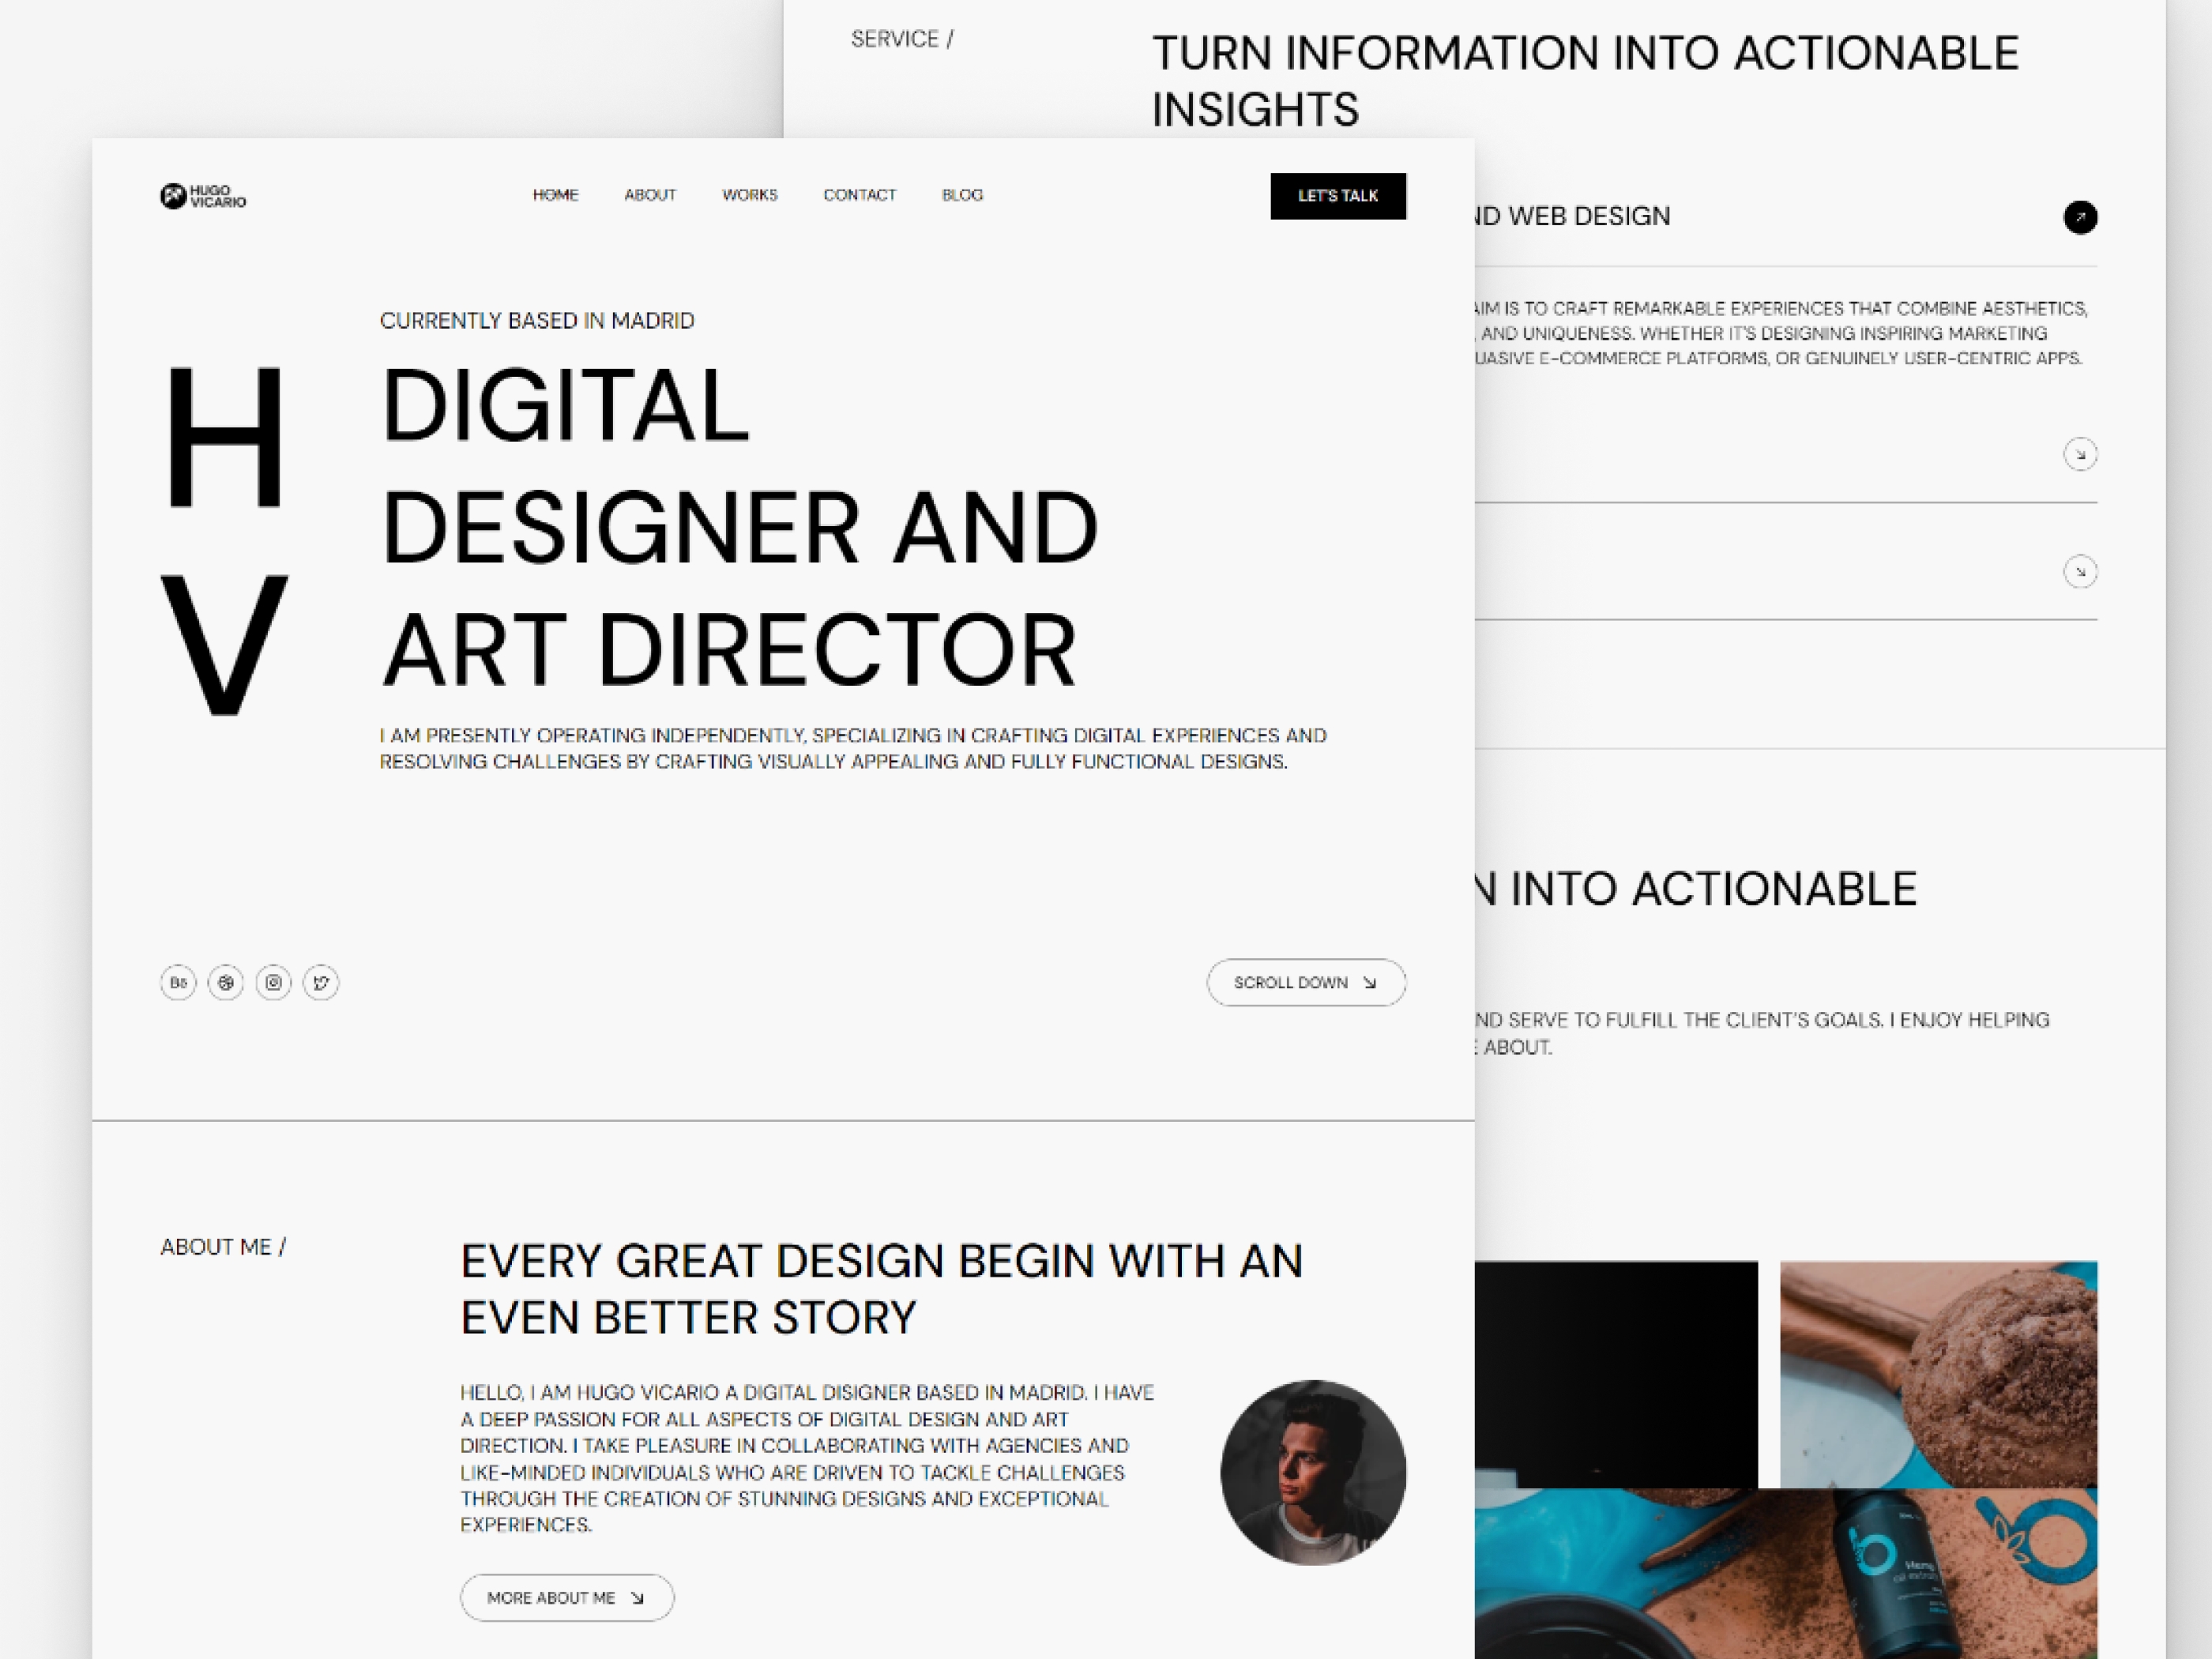
Task: Click the arrow inside the Scroll Down pill
Action: click(x=1371, y=982)
